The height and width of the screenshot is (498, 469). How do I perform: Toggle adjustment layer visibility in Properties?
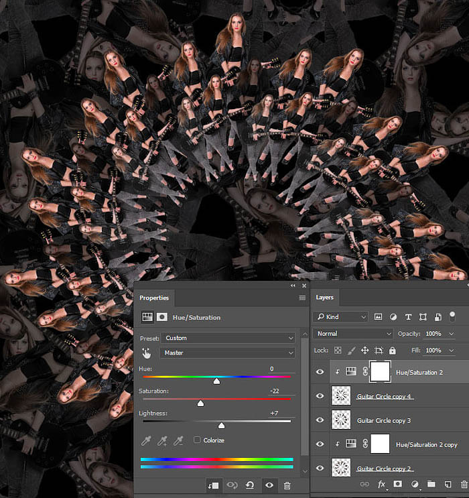click(x=269, y=485)
